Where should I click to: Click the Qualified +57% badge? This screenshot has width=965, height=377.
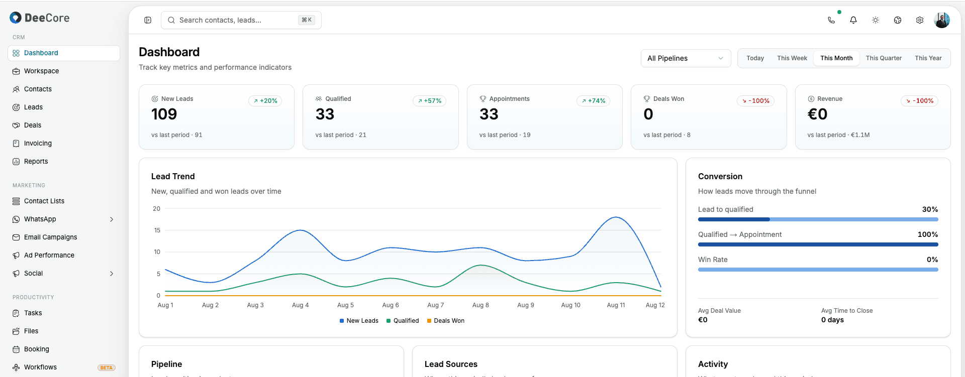point(429,101)
